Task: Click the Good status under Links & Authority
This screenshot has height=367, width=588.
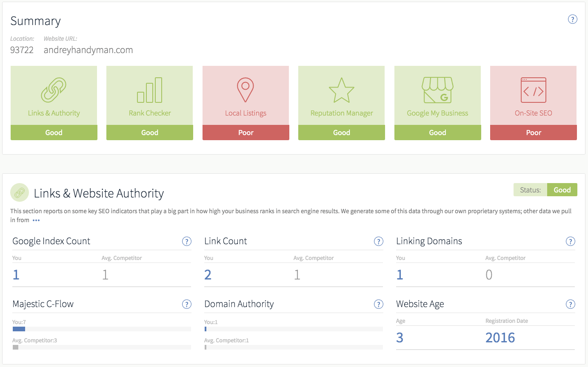Action: [x=54, y=133]
